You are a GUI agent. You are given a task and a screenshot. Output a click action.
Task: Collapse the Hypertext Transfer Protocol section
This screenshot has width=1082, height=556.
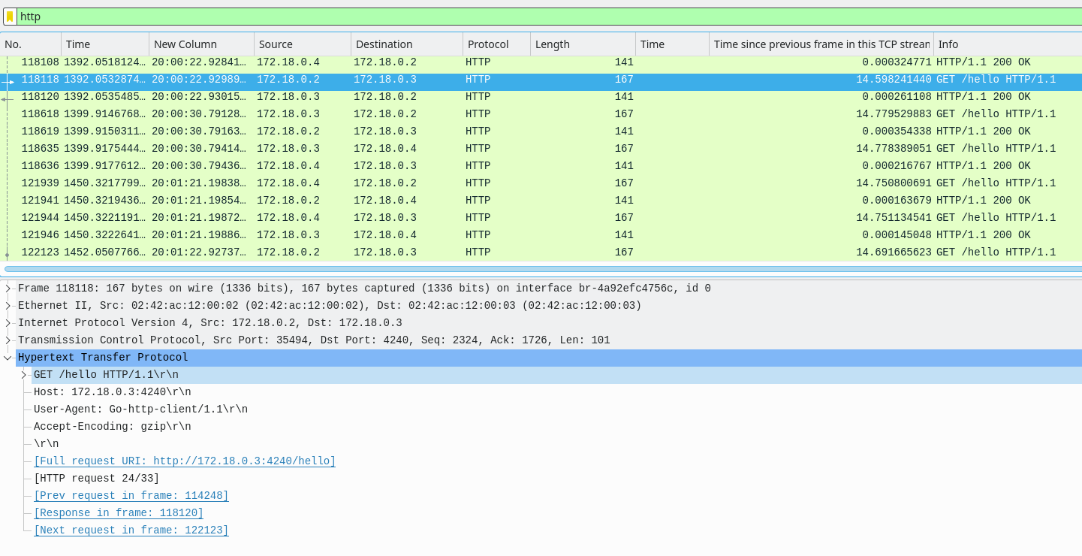click(8, 357)
